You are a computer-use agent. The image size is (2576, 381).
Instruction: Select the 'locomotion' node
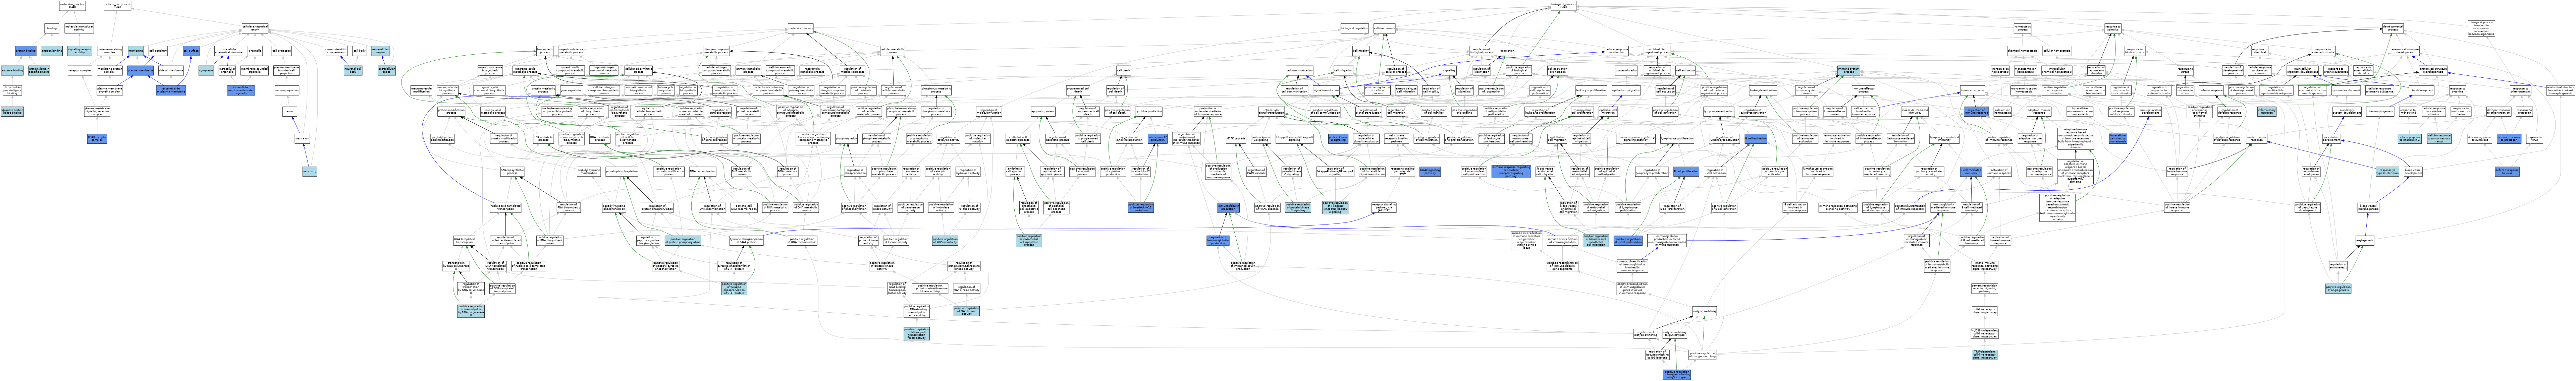[1507, 51]
